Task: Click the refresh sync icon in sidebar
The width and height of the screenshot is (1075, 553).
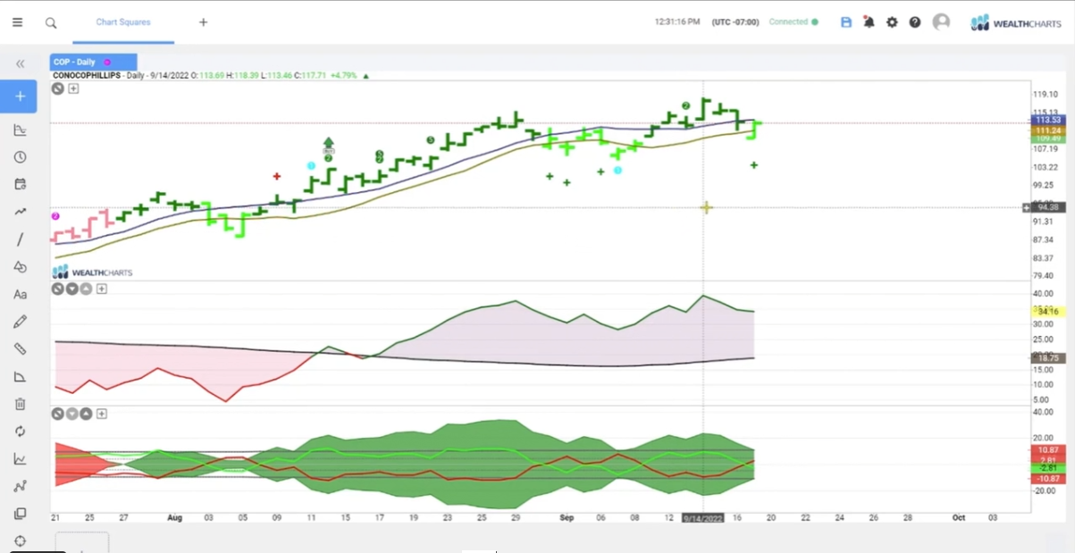Action: click(x=20, y=432)
